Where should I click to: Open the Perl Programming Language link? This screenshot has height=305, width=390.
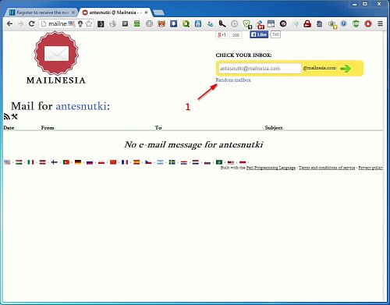271,168
